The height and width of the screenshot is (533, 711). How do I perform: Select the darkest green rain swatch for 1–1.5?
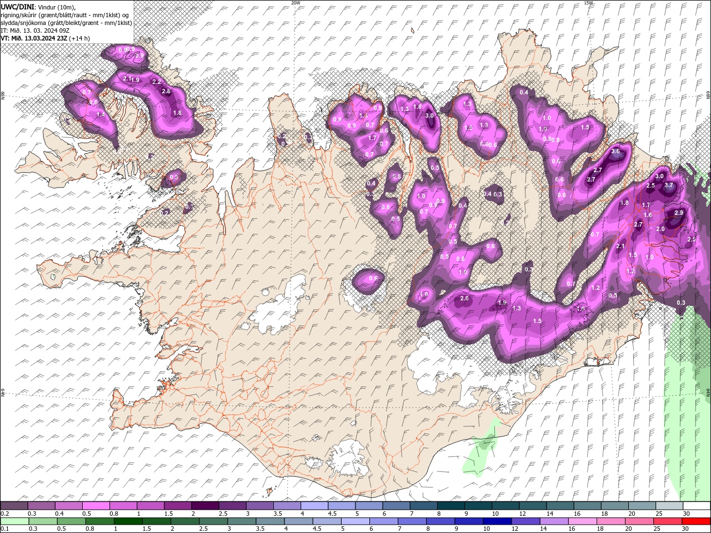coord(128,521)
